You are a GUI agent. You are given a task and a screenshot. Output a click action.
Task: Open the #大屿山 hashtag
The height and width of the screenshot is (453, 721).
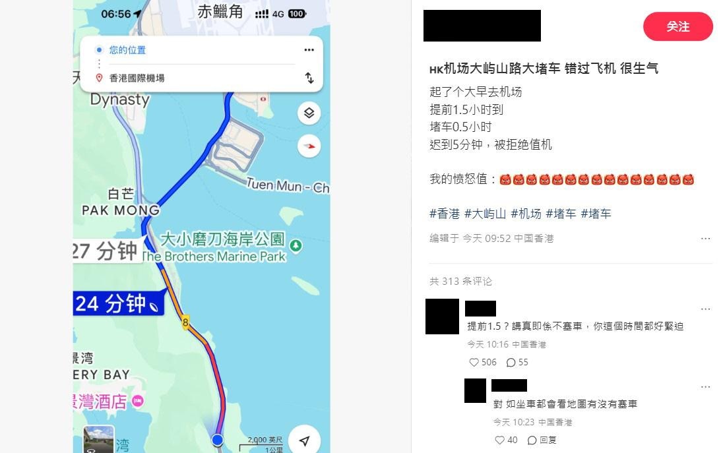click(485, 214)
